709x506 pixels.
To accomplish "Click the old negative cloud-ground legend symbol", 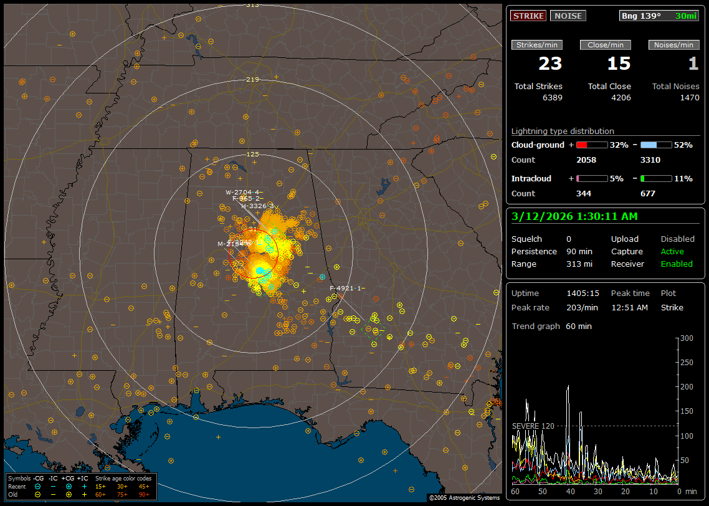I will tap(38, 494).
